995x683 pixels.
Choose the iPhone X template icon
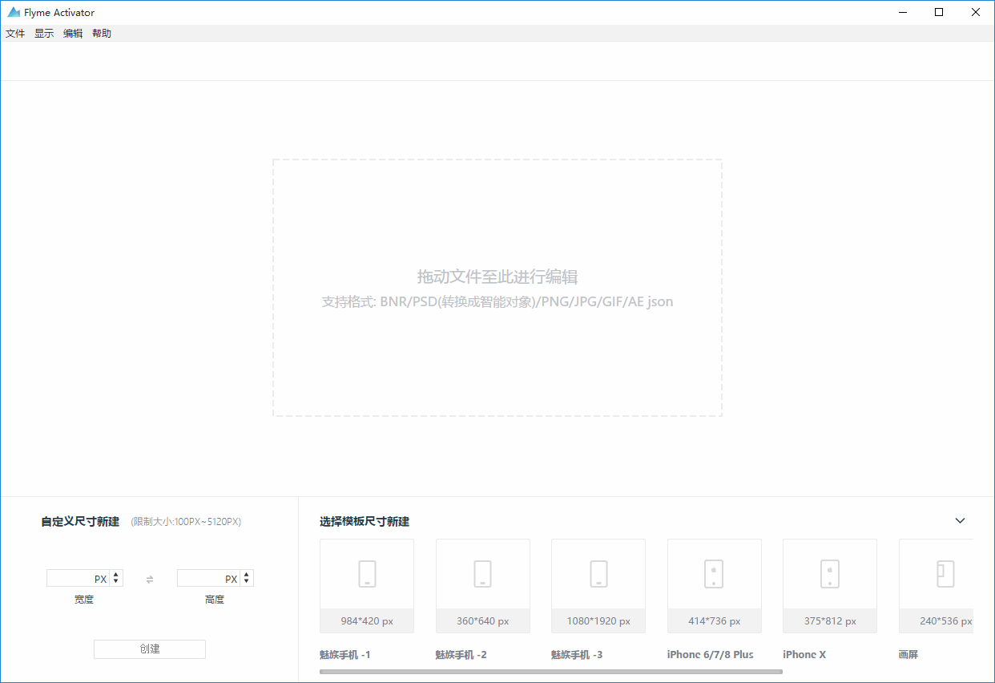click(x=829, y=573)
